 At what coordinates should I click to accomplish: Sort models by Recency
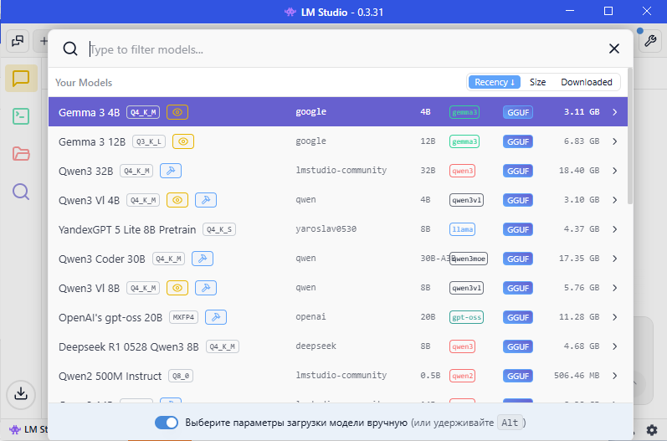pos(495,82)
